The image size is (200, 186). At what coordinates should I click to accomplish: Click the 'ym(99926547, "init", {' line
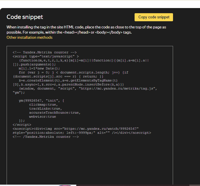(x=41, y=101)
